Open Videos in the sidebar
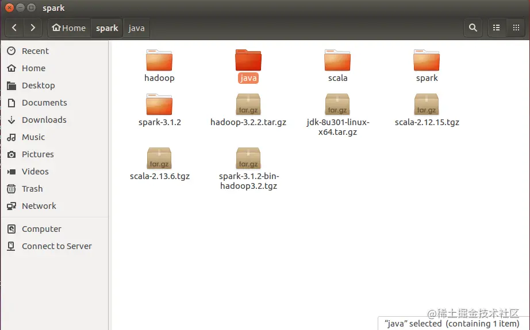 (x=54, y=172)
